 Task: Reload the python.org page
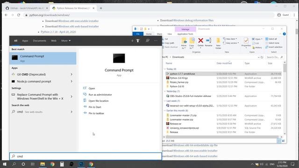(x=19, y=15)
